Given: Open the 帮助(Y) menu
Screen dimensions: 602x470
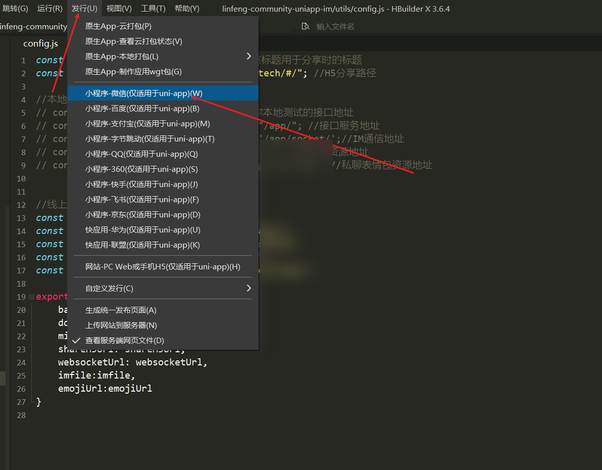Looking at the screenshot, I should 187,9.
